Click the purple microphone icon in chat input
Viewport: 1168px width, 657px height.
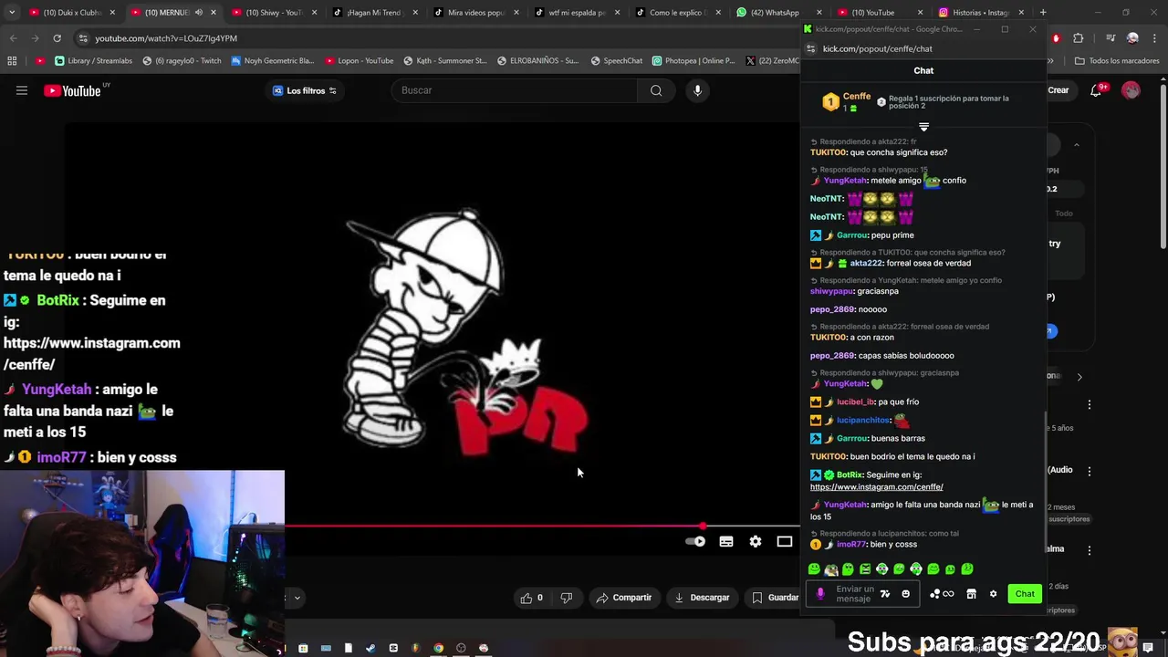click(x=819, y=594)
